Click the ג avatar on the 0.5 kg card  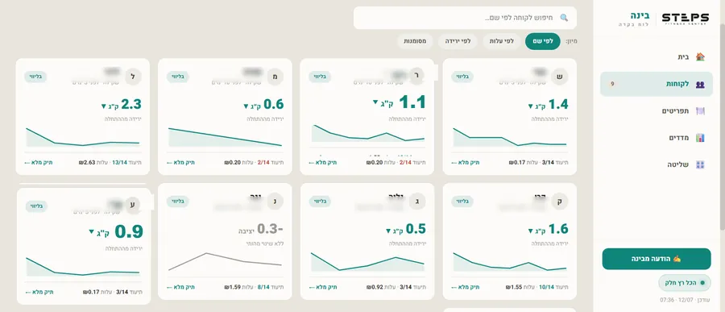click(417, 202)
